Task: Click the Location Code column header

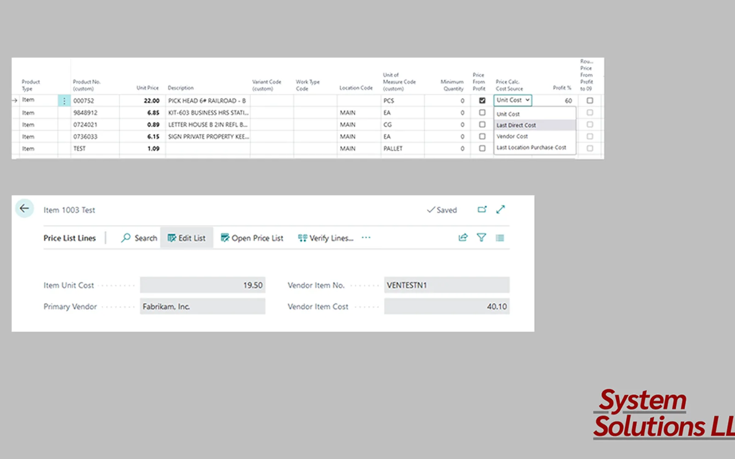Action: [x=356, y=88]
